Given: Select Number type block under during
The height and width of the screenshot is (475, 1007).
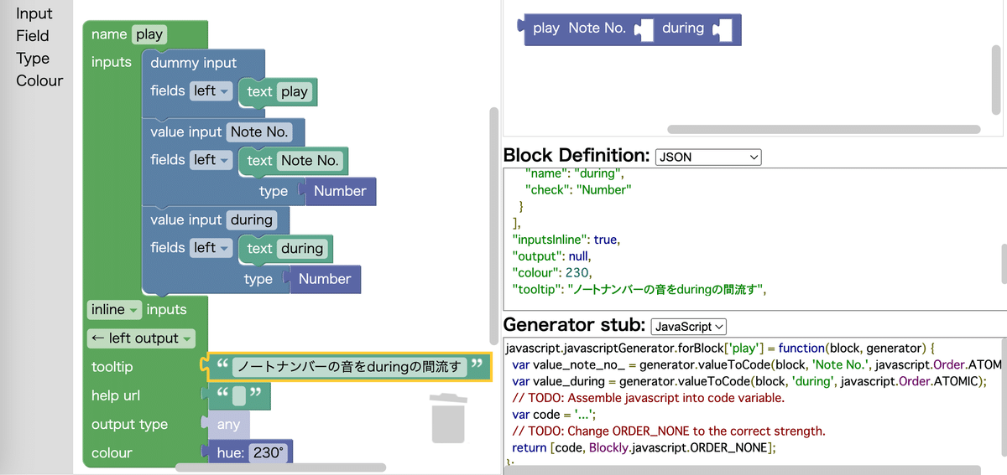Looking at the screenshot, I should pos(324,279).
